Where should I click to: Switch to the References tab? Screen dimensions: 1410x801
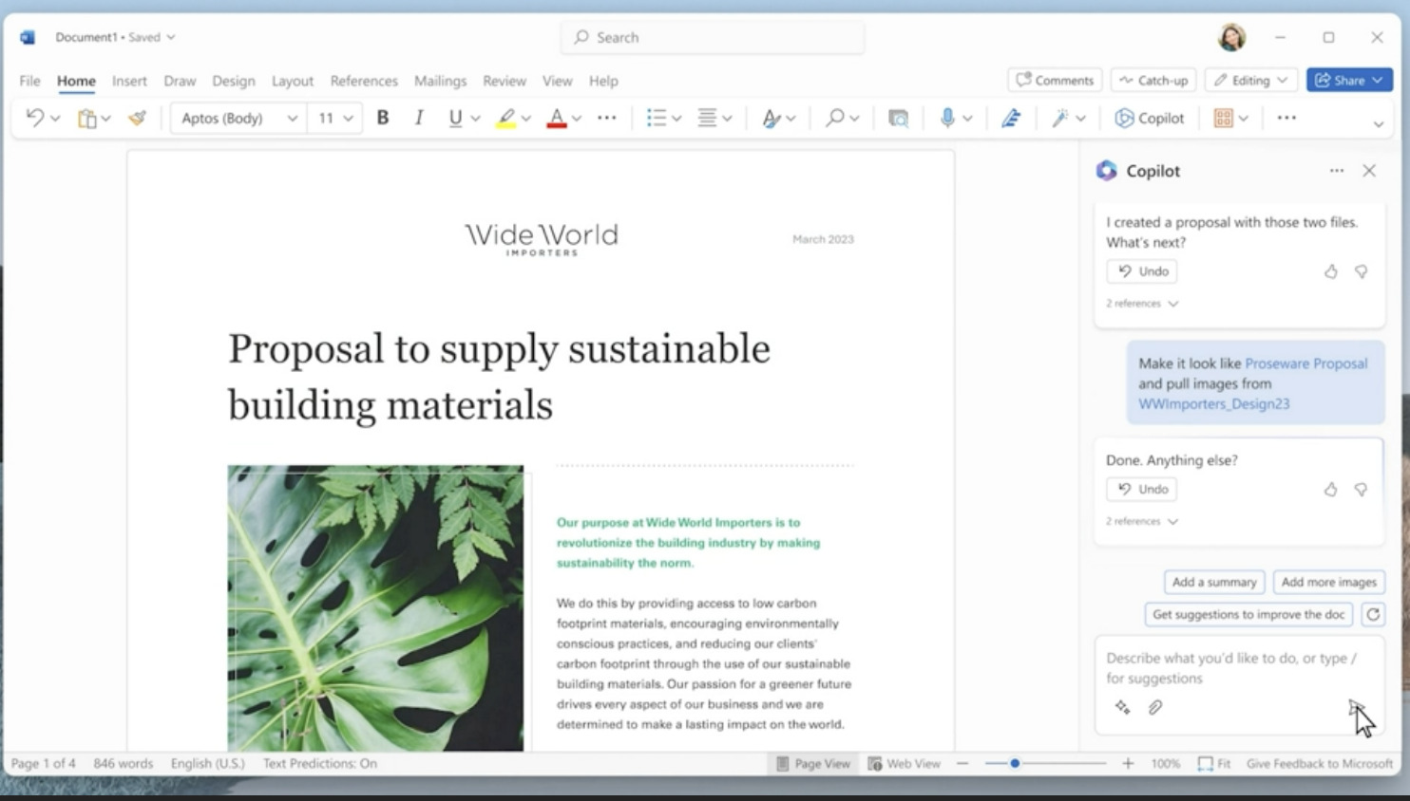click(364, 81)
